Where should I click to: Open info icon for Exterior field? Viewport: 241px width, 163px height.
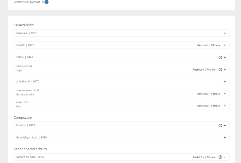[220, 126]
